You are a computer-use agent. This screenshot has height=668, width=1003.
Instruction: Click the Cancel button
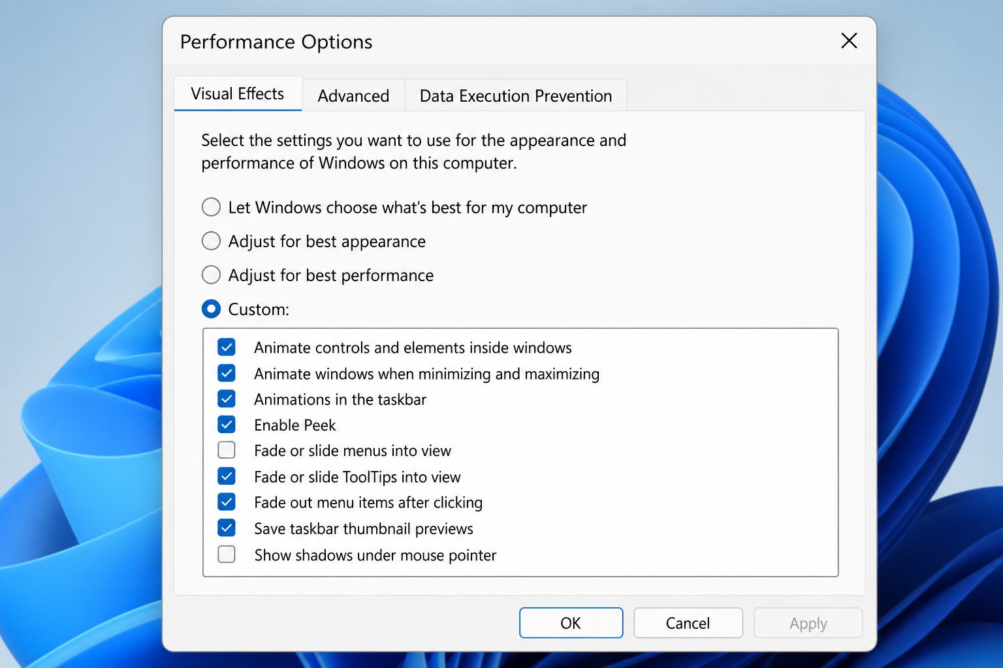pyautogui.click(x=688, y=623)
